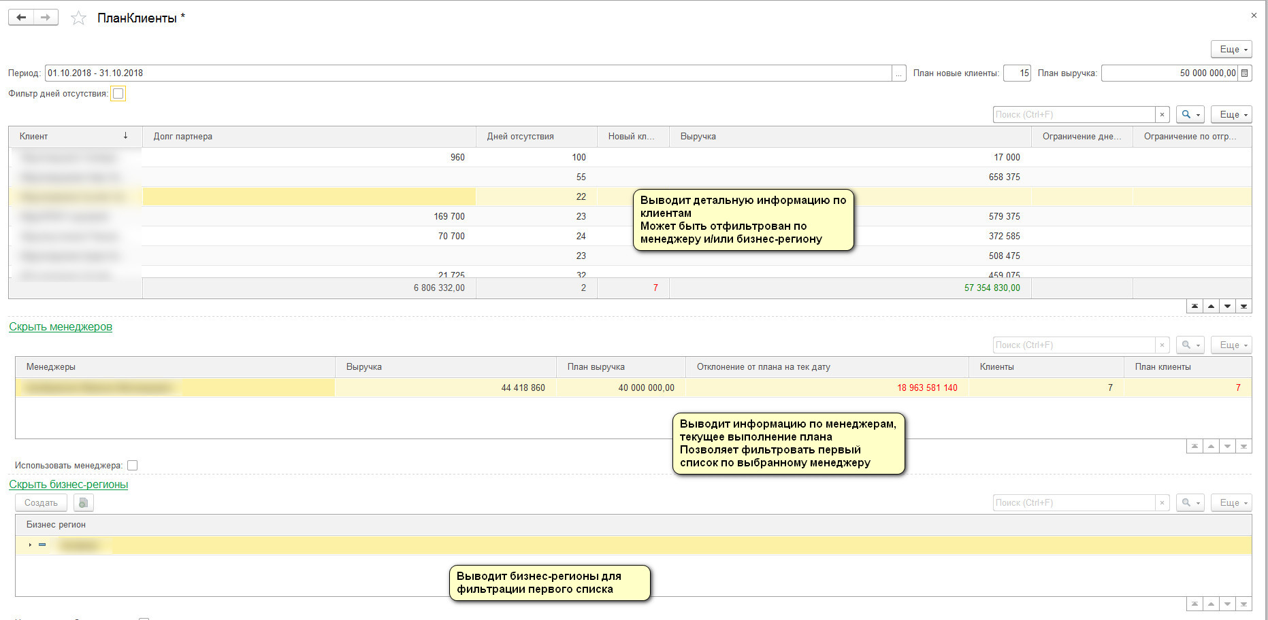Jump to first row of clients table

click(1194, 307)
